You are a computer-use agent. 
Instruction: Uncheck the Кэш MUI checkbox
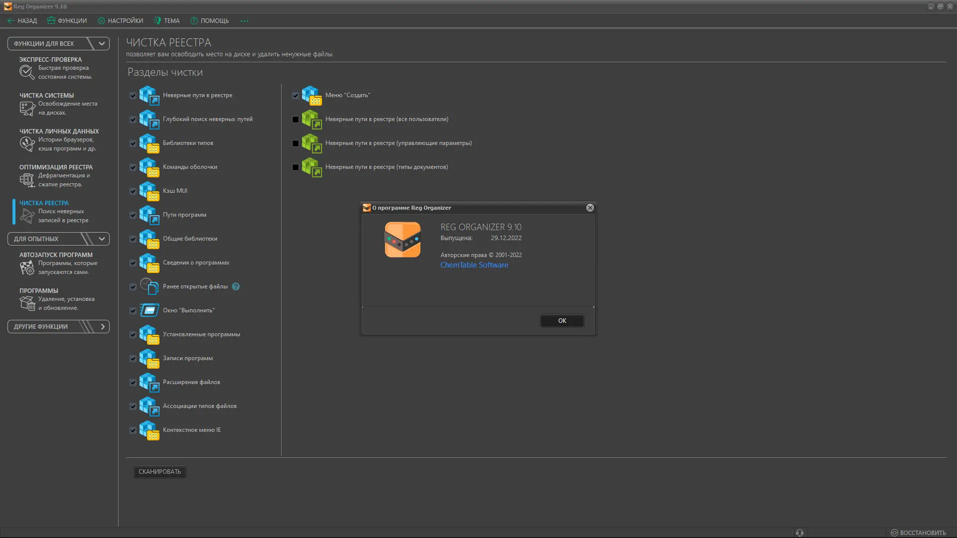pyautogui.click(x=133, y=191)
